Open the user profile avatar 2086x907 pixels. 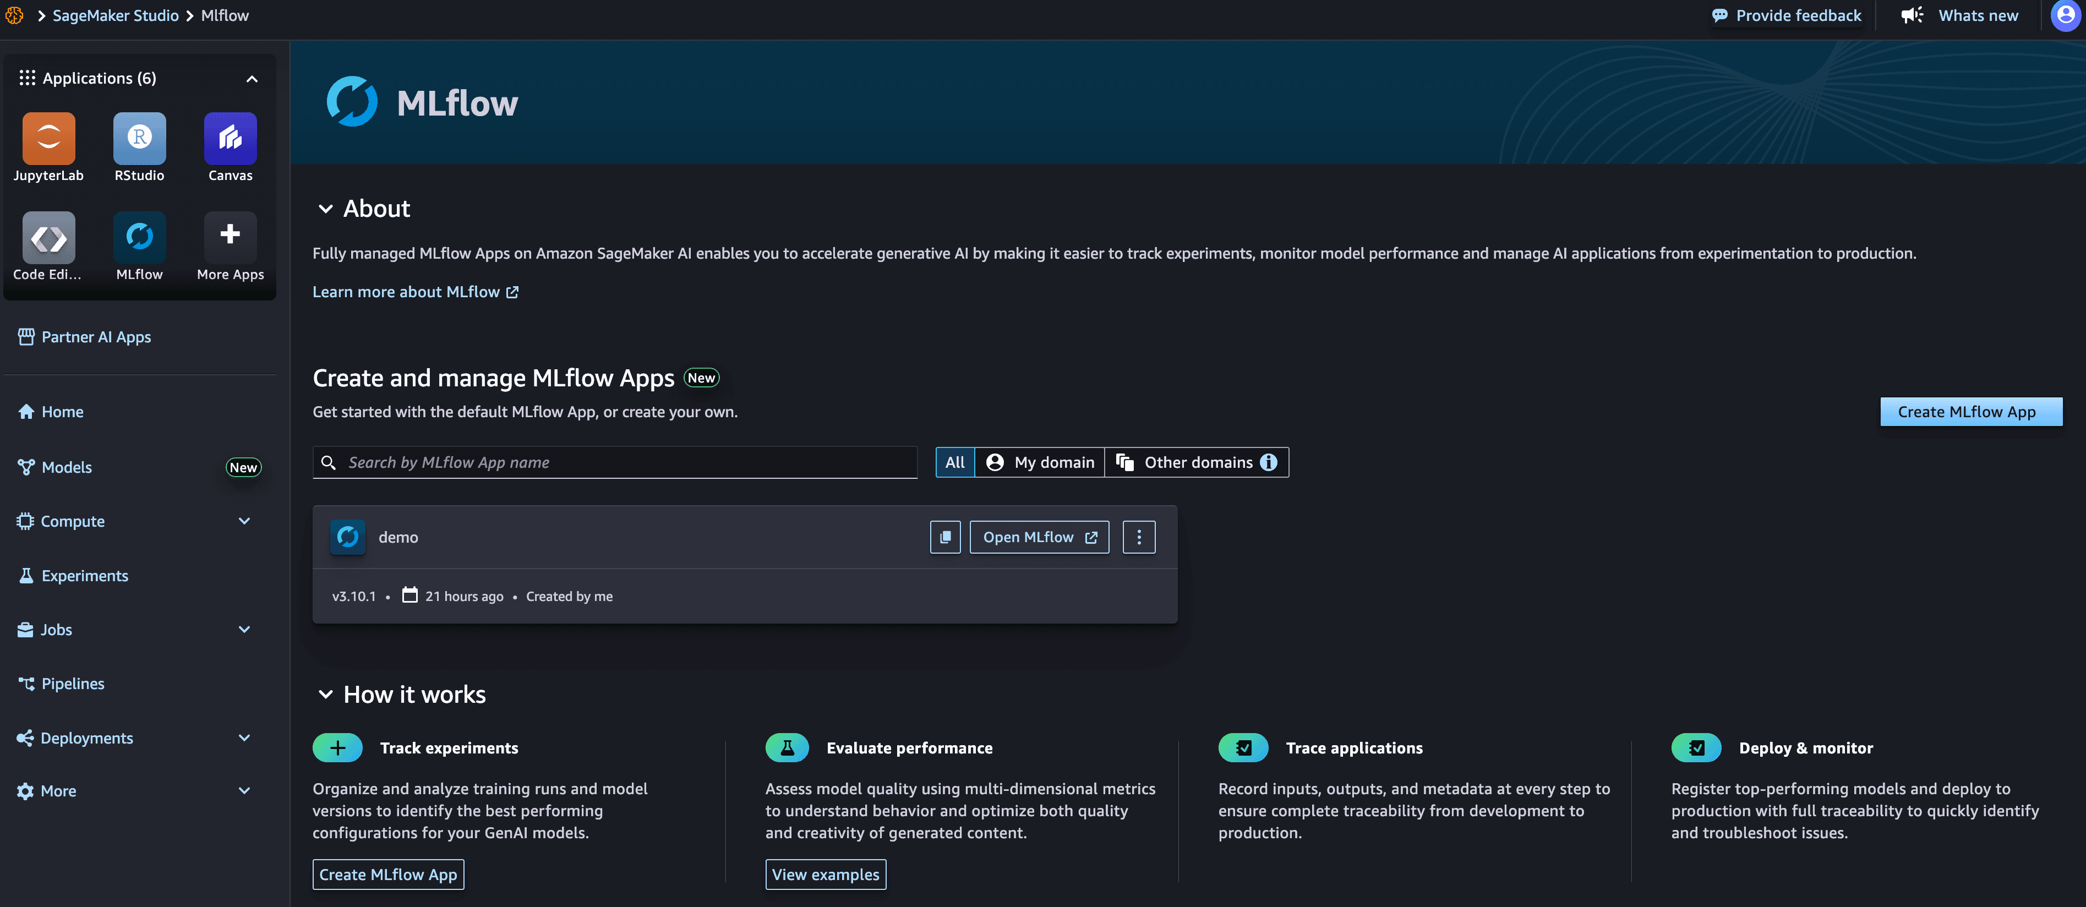coord(2066,15)
